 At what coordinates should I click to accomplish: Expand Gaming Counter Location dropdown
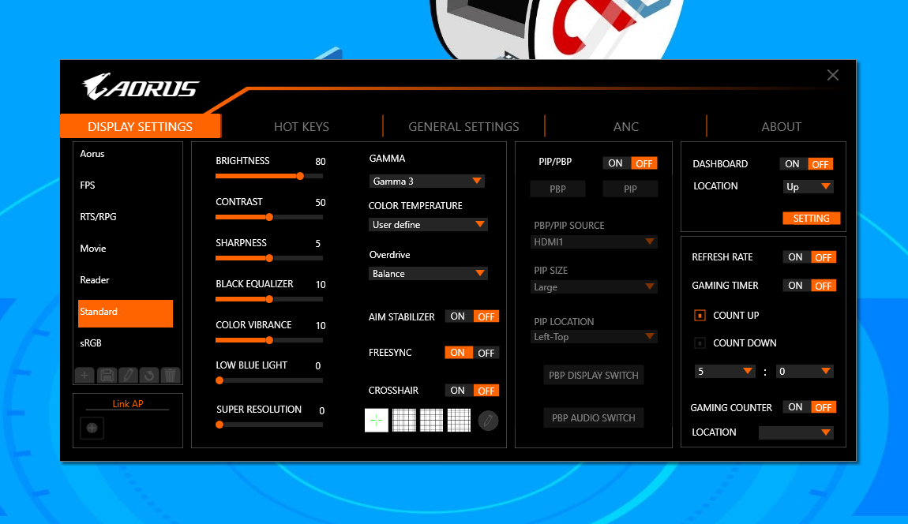pyautogui.click(x=796, y=432)
